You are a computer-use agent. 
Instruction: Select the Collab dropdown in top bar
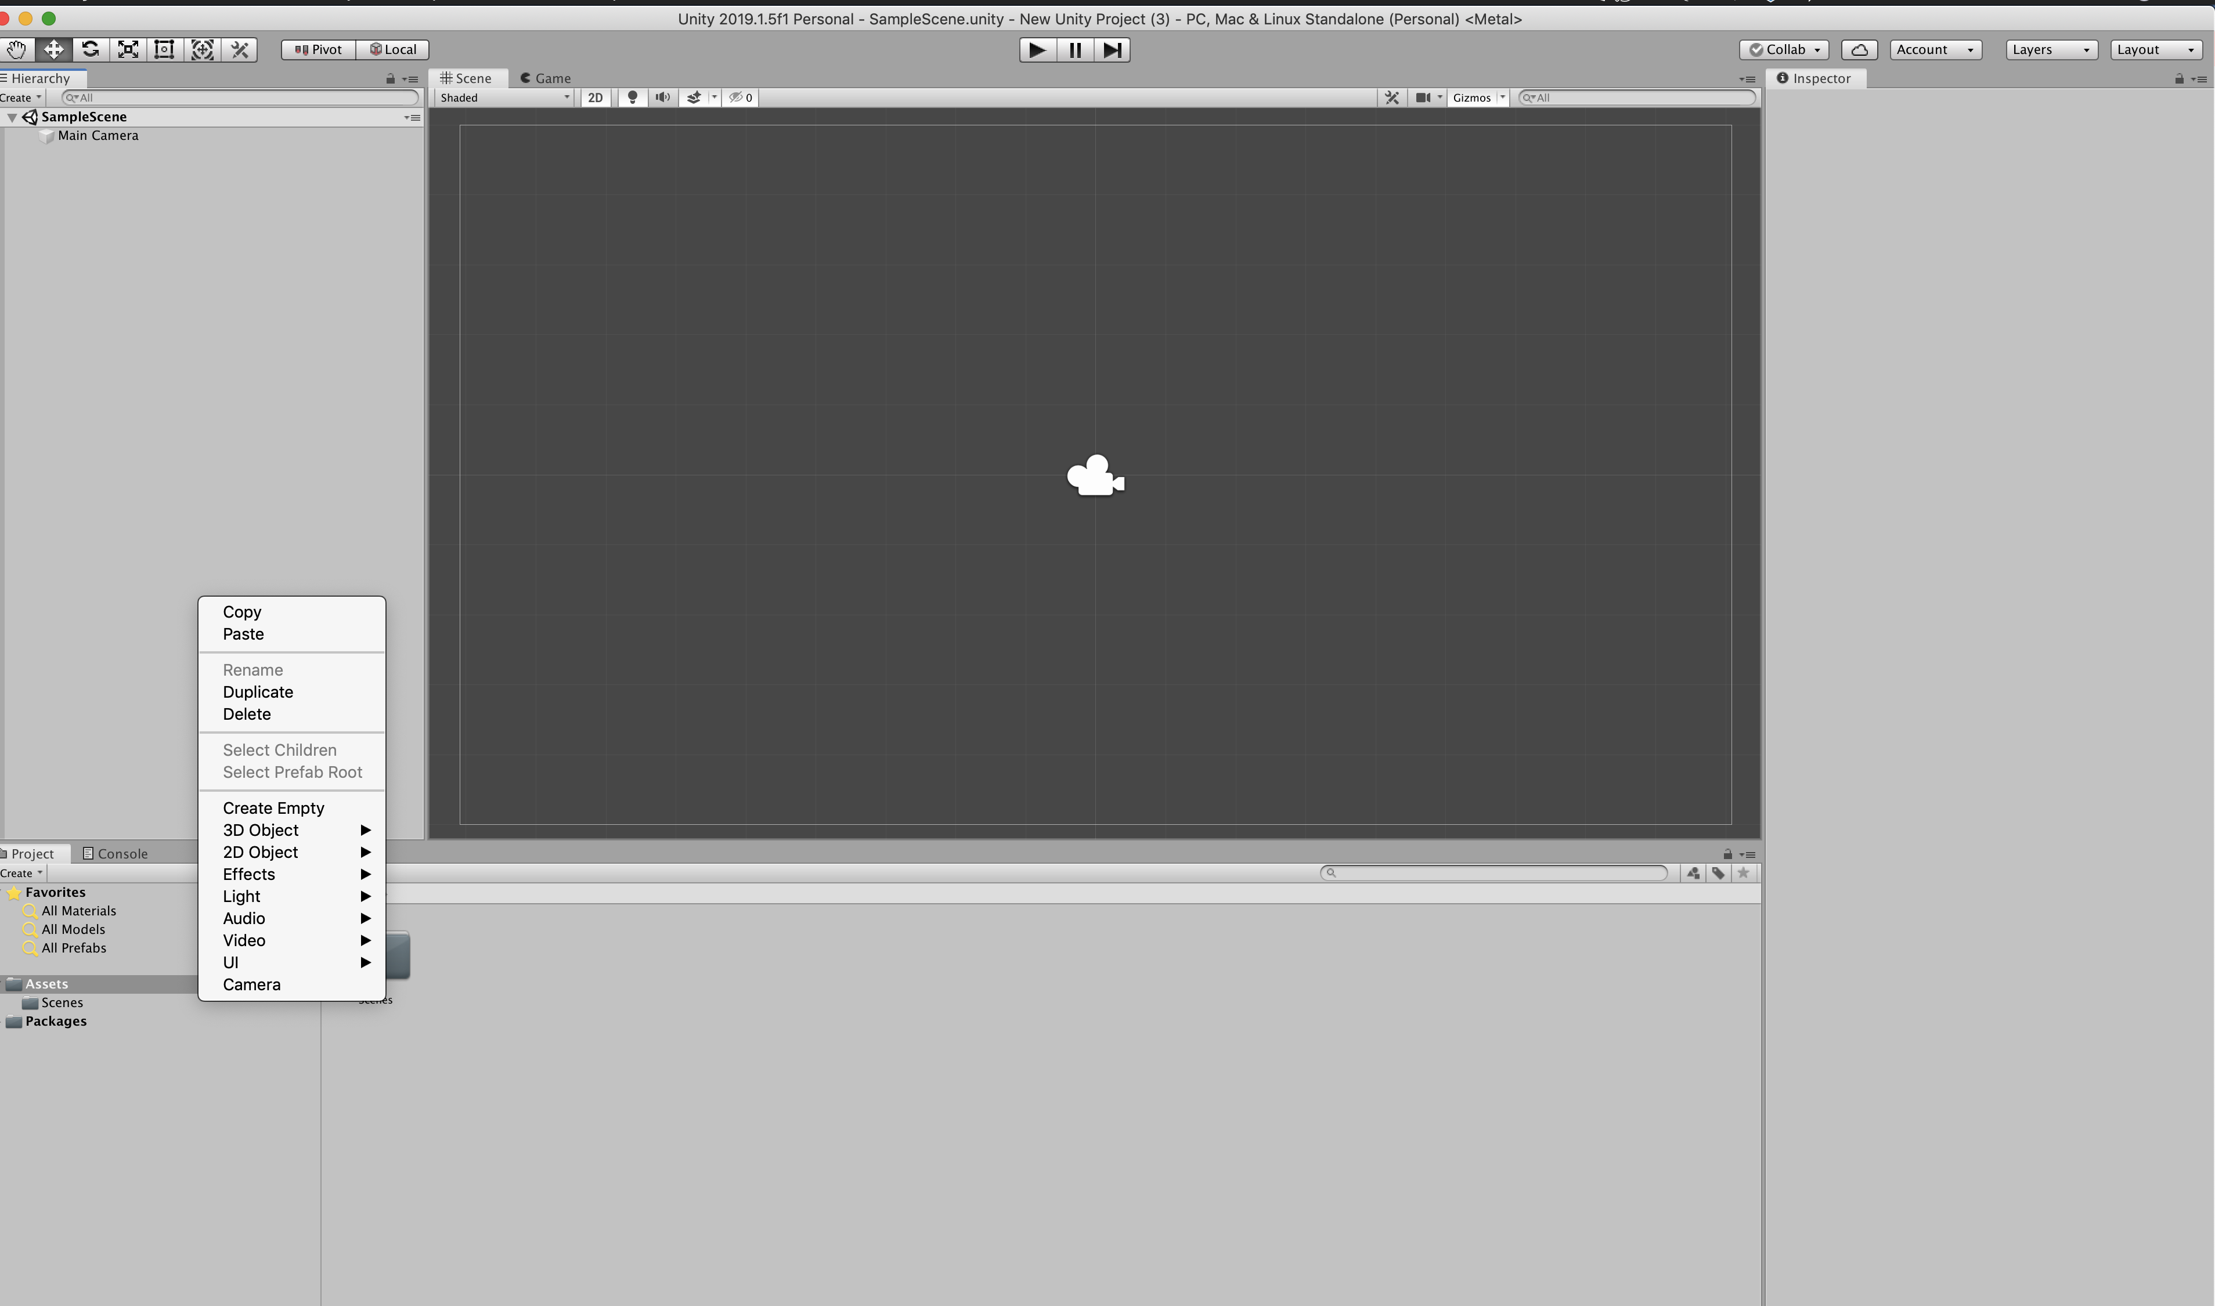1783,48
